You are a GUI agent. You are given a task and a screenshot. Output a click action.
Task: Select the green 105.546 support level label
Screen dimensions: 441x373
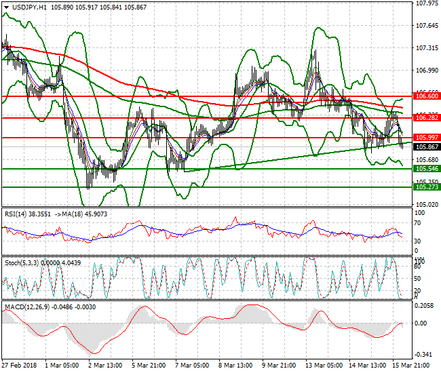coord(426,168)
